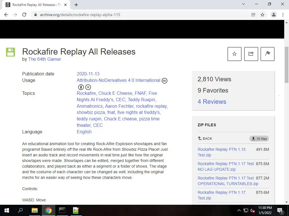Open the showbiz pizza topic link
The width and height of the screenshot is (289, 216).
(91, 112)
